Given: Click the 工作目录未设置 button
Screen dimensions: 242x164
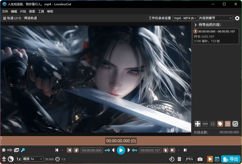Looking at the screenshot, I should coord(160,18).
